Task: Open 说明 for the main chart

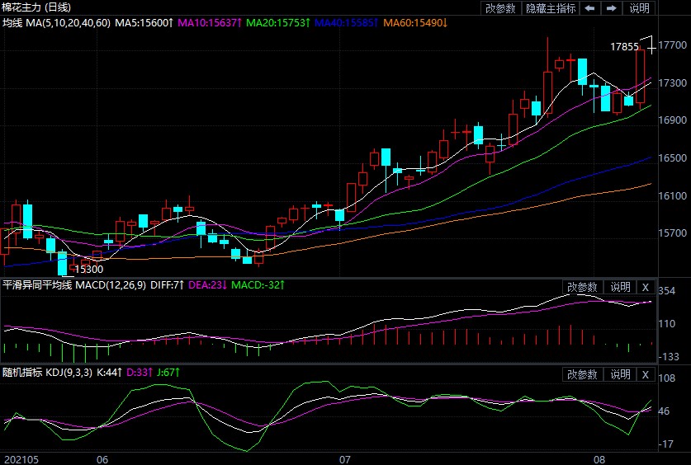Action: 640,8
